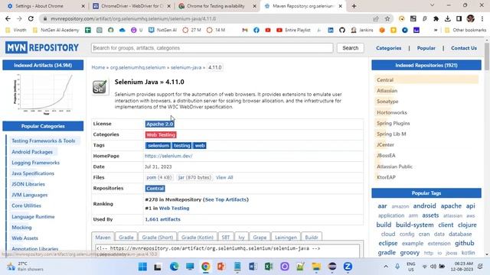
Task: Switch to Chrome for Testing availability tab
Action: [x=217, y=6]
